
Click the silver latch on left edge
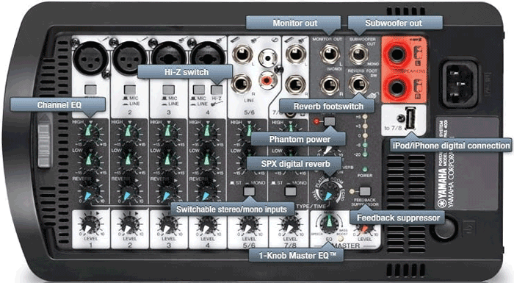tap(44, 140)
